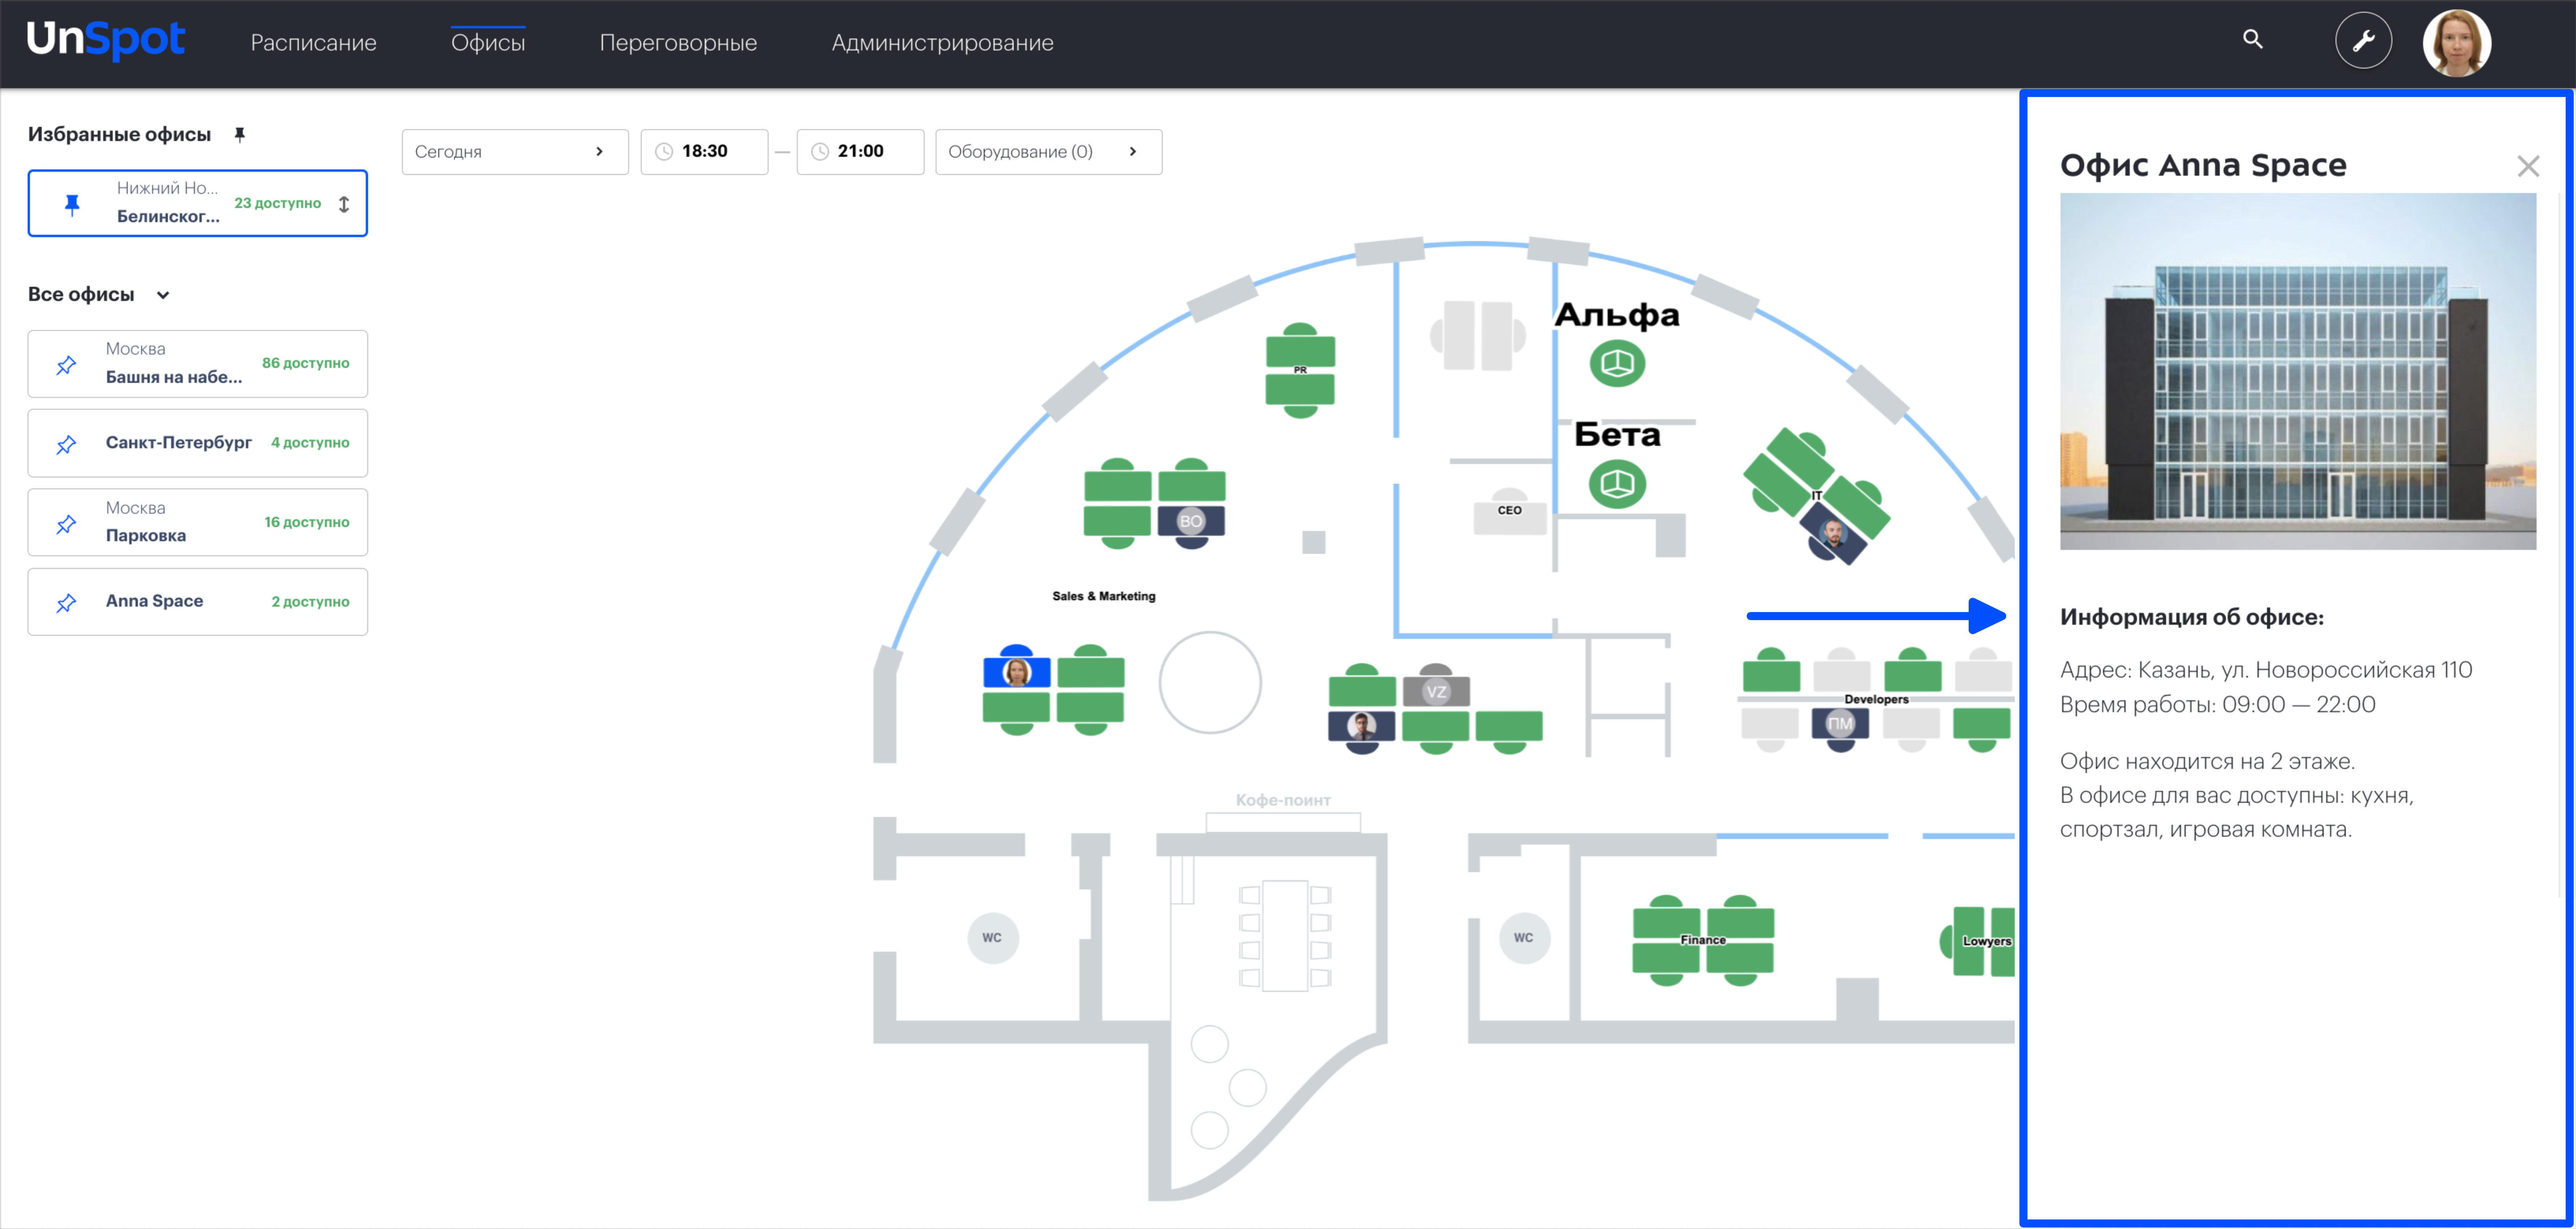Set the end time 21:00 field
The image size is (2576, 1229).
[x=860, y=152]
